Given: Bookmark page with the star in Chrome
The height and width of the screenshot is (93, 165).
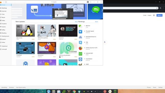Looking at the screenshot, I should click(157, 8).
